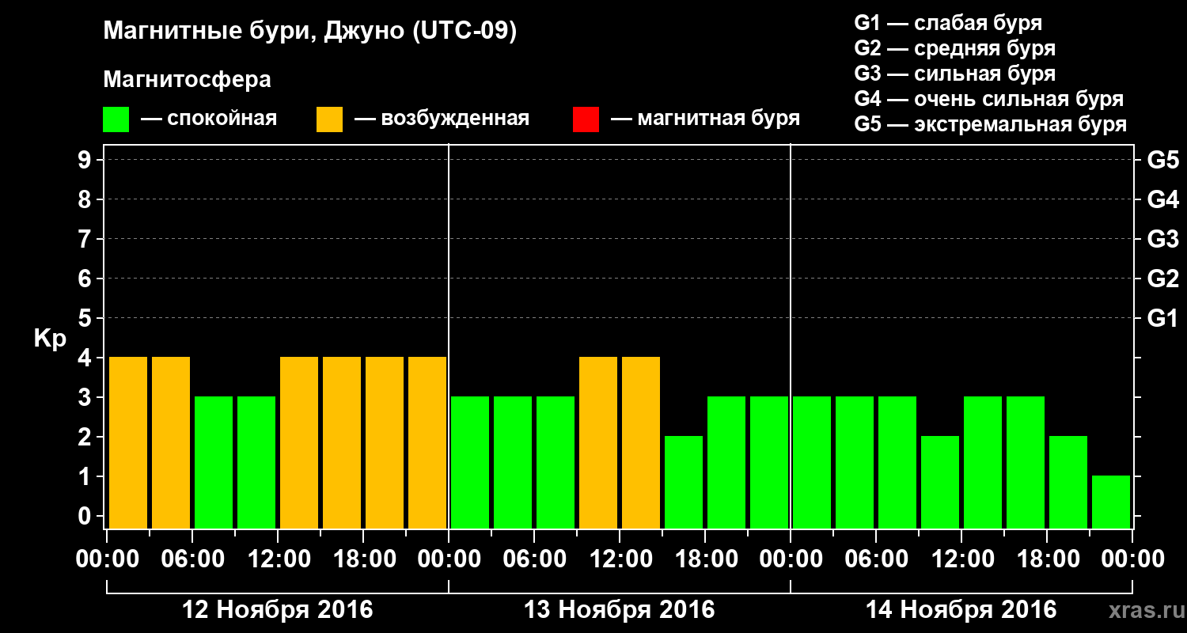Viewport: 1187px width, 633px height.
Task: Click the 'G4 — очень сильная буря' legend line
Action: 989,99
